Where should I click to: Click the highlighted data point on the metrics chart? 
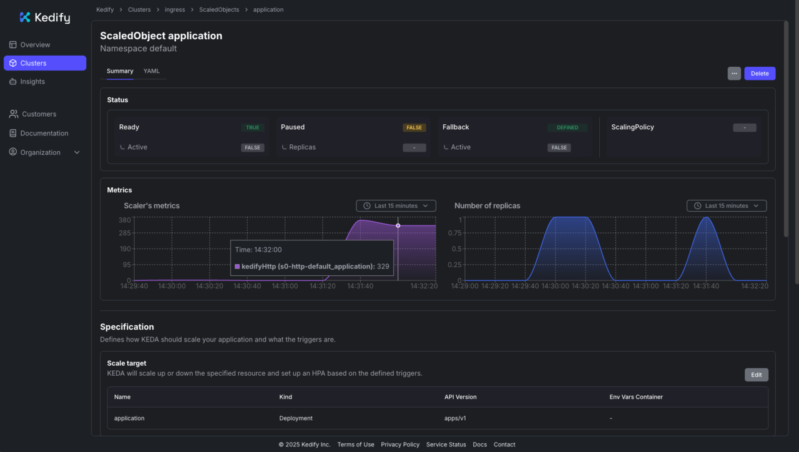coord(398,225)
